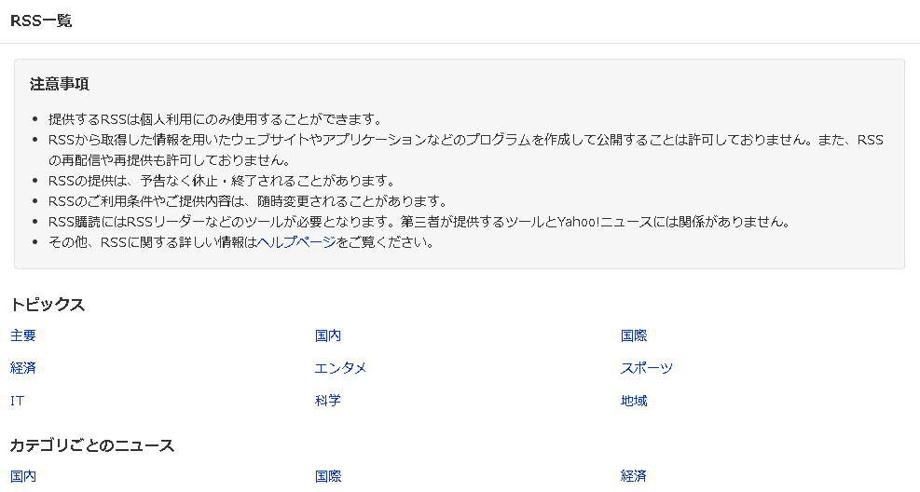Click the note mentioning RSSリーダー tools
This screenshot has height=492, width=920.
click(420, 222)
